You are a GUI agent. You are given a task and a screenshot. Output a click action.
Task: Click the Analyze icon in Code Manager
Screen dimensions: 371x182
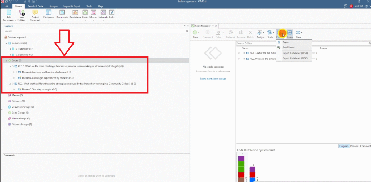pyautogui.click(x=260, y=34)
